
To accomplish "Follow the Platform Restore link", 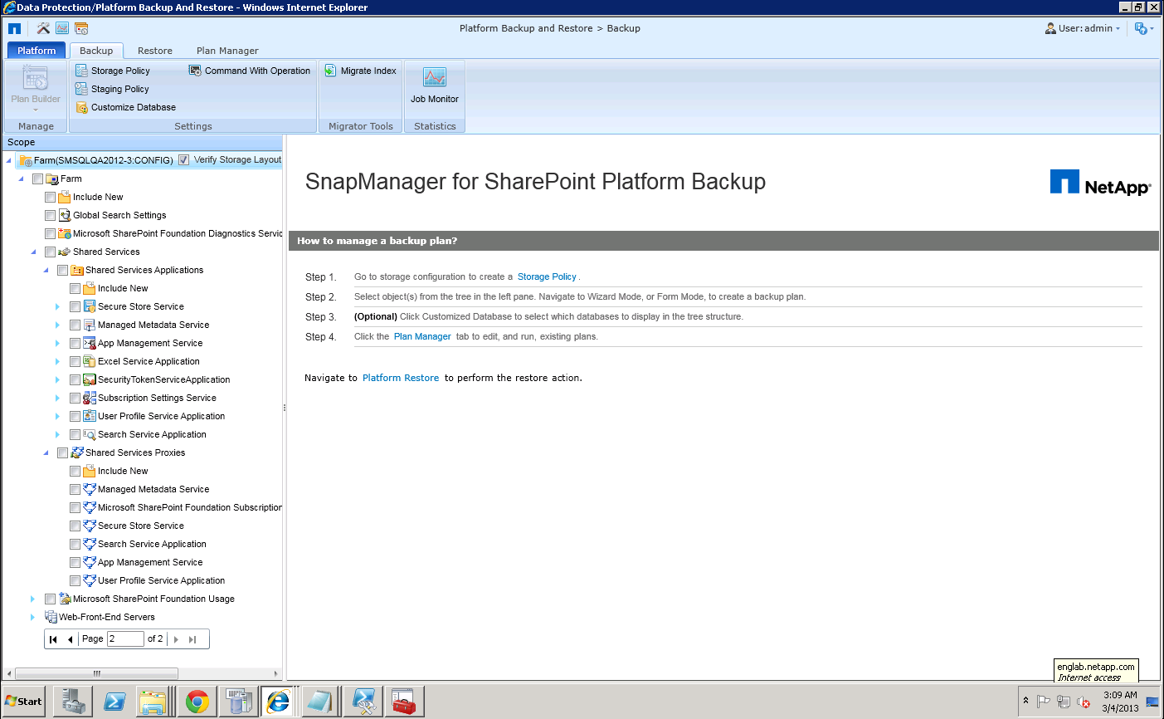I will (x=401, y=378).
